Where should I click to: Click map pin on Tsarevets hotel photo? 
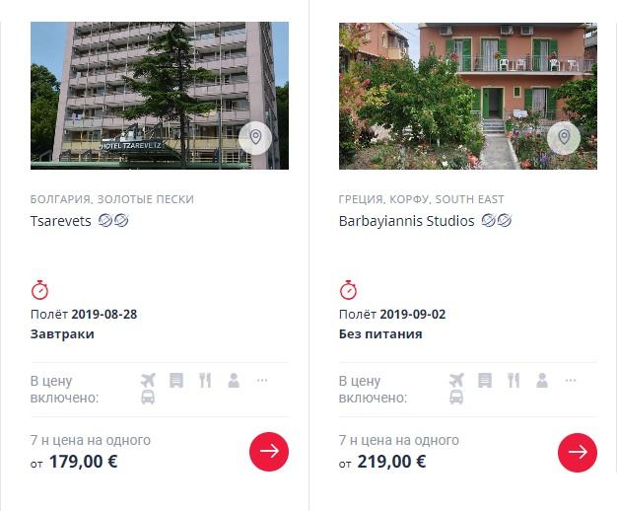pos(255,137)
